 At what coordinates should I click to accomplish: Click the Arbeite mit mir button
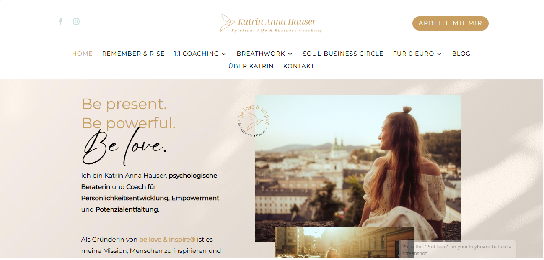point(451,23)
